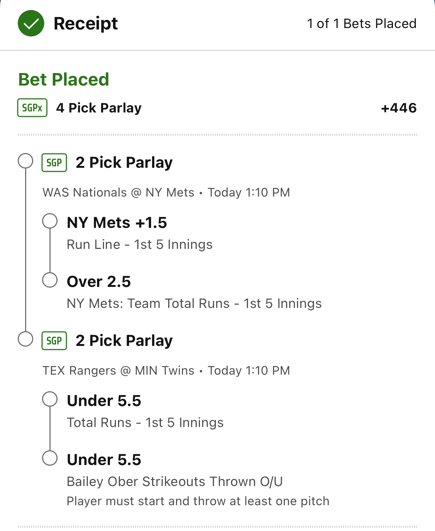This screenshot has height=531, width=435.
Task: Open the WAS Nationals @ NY Mets game
Action: pos(118,192)
